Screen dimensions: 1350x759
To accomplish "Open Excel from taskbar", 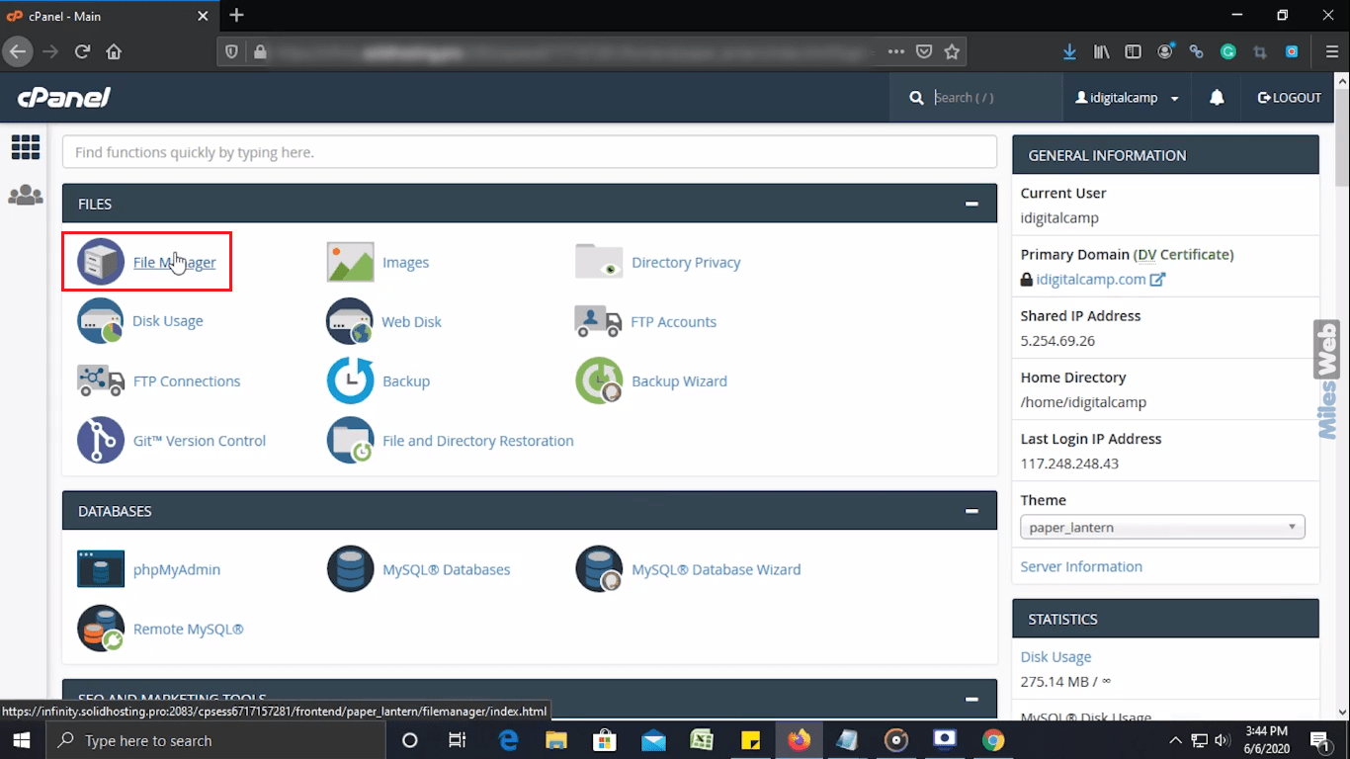I will [x=702, y=740].
